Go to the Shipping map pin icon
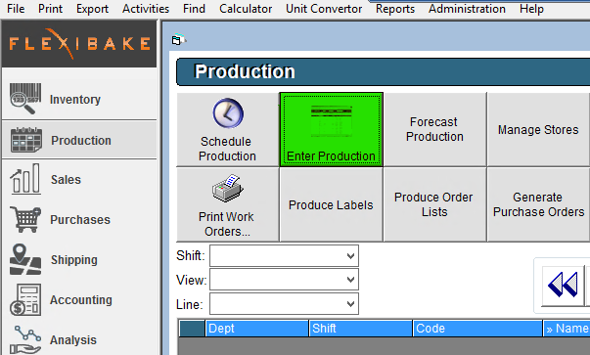 pyautogui.click(x=25, y=259)
